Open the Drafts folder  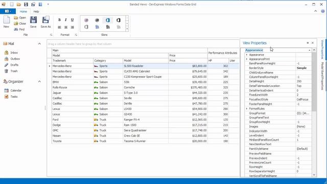coord(14,65)
